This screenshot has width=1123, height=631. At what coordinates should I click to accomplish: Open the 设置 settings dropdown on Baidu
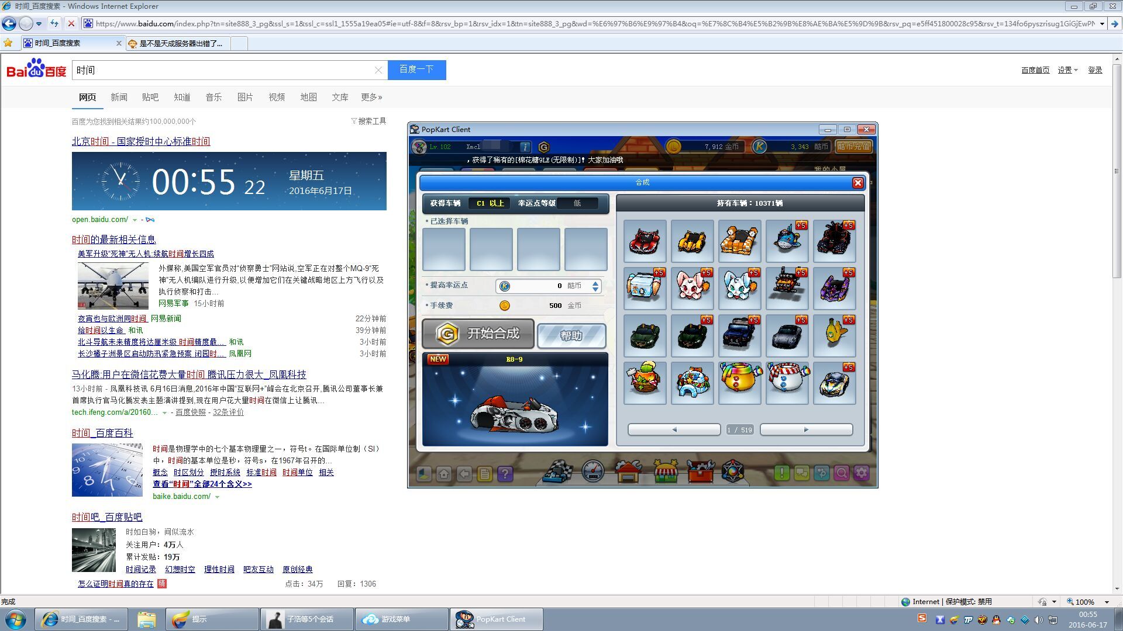(1067, 70)
